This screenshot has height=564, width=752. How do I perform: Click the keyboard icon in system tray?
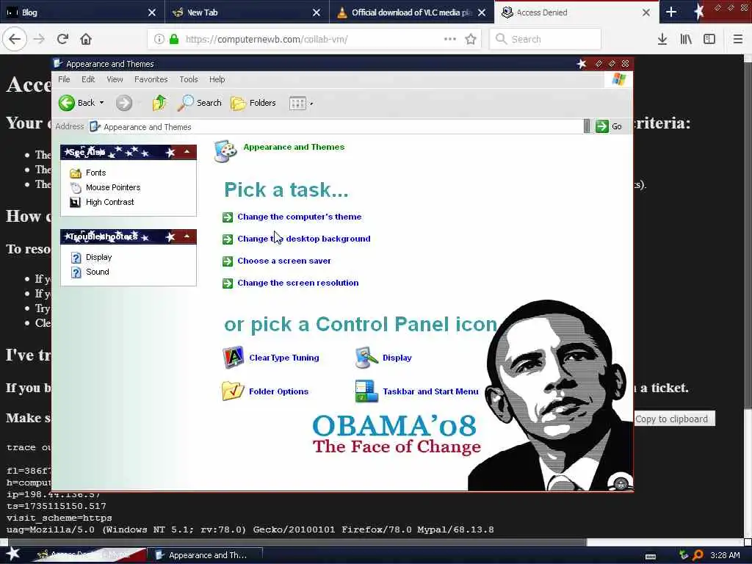651,557
